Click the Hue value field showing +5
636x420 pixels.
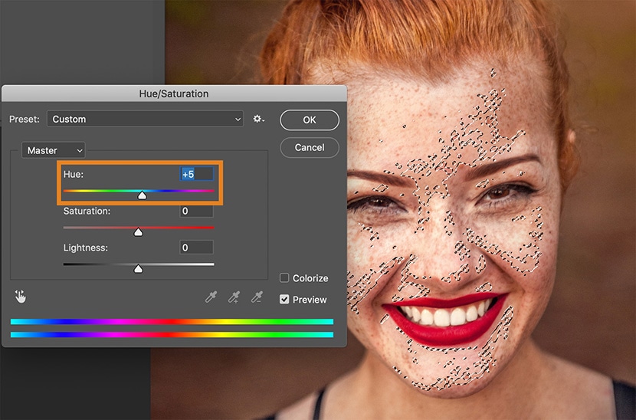tap(196, 174)
